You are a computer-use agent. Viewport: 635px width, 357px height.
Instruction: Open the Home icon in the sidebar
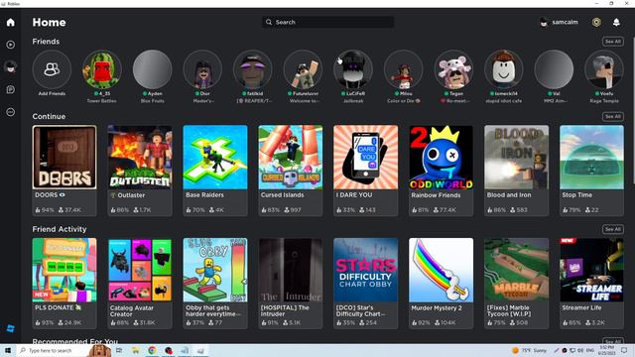pyautogui.click(x=11, y=22)
